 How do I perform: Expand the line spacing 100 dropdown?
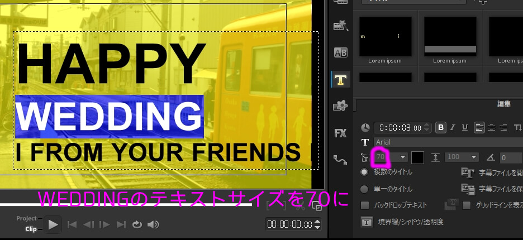tap(474, 157)
